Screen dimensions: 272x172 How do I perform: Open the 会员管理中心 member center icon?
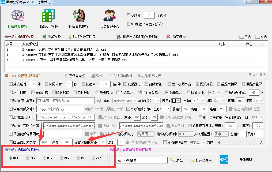pyautogui.click(x=109, y=16)
